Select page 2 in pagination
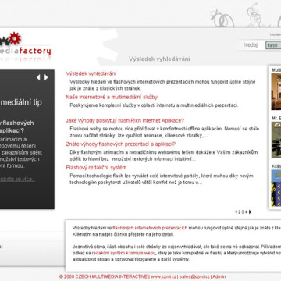This screenshot has width=281, height=281. pyautogui.click(x=240, y=212)
